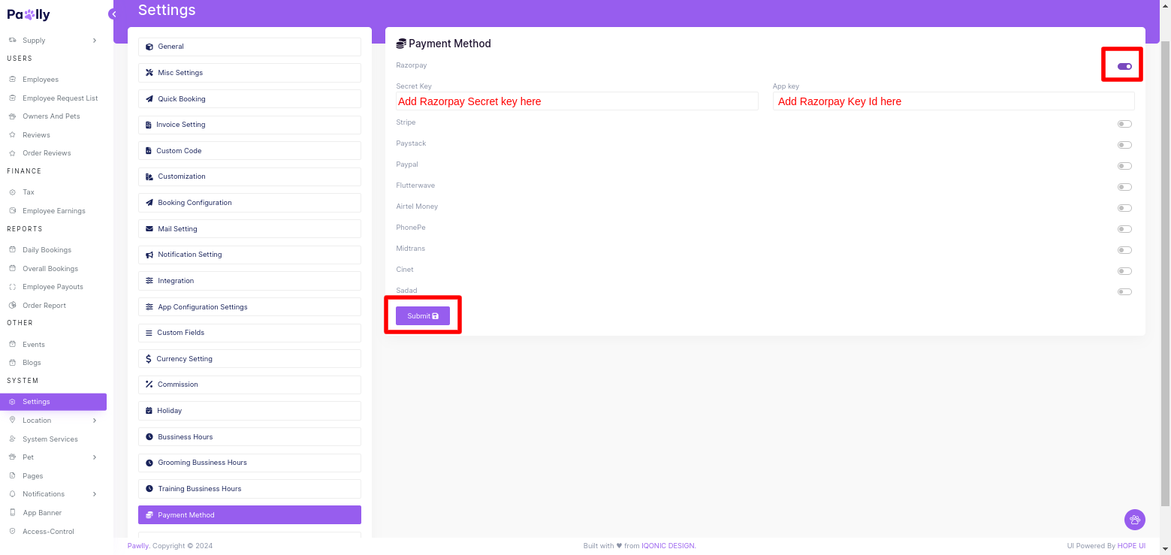The height and width of the screenshot is (555, 1171).
Task: Click the Employee Payouts icon
Action: coord(13,287)
